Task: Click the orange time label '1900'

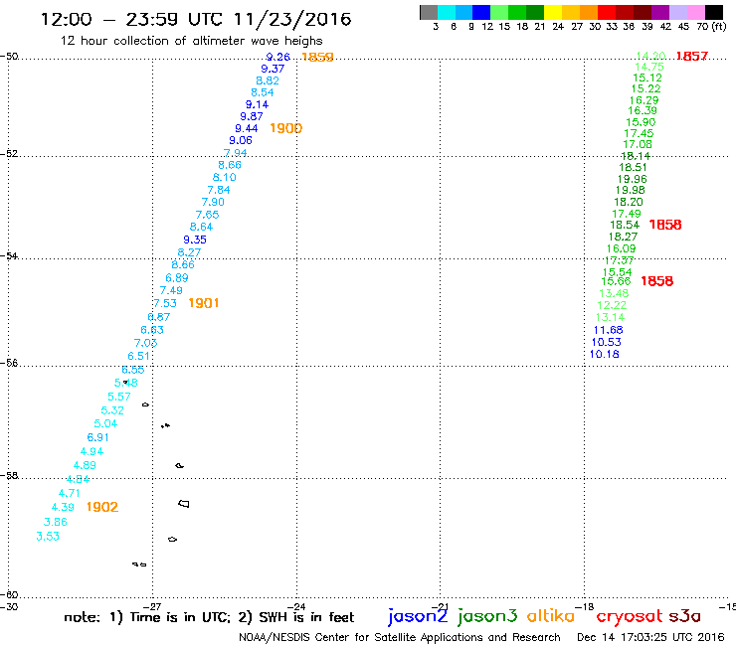Action: 285,128
